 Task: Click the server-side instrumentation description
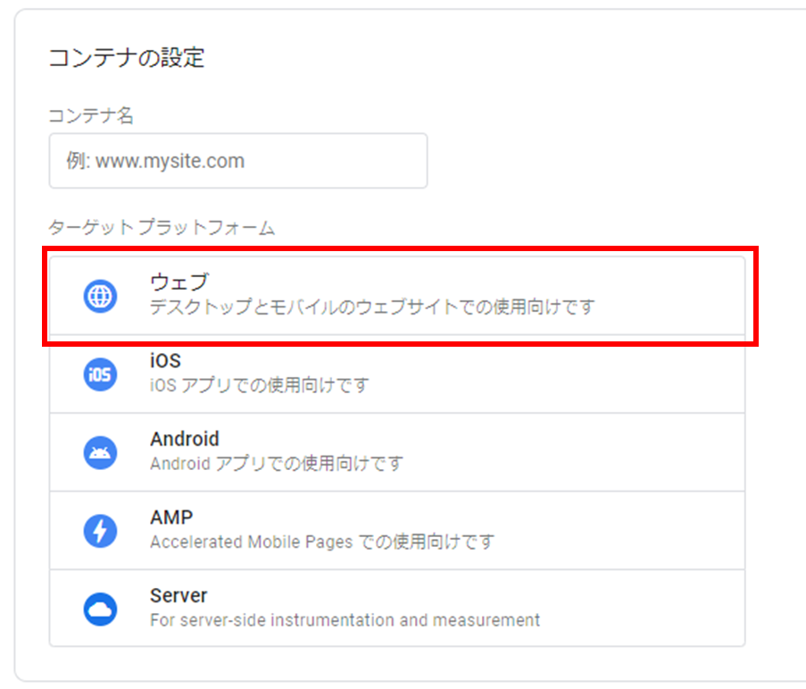click(345, 620)
